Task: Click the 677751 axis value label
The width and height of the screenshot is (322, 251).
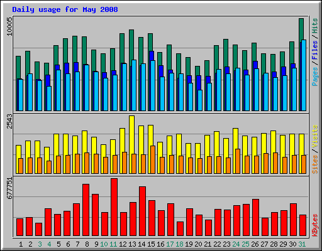Action: pyautogui.click(x=9, y=188)
